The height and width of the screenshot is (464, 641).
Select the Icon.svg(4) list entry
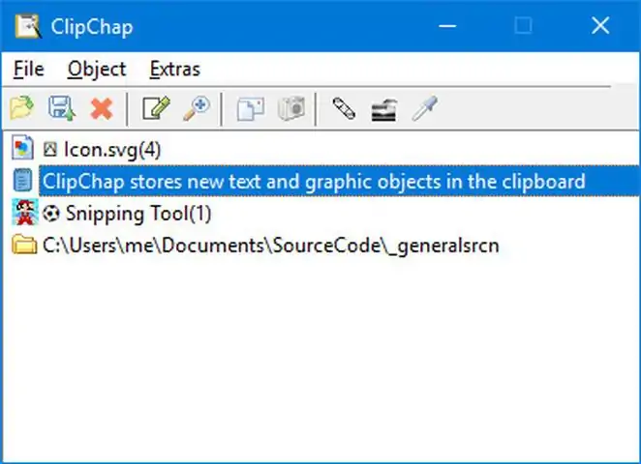coord(111,149)
